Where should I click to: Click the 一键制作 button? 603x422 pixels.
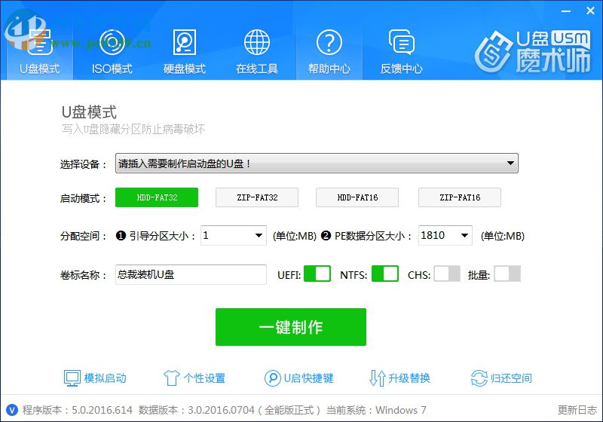pyautogui.click(x=291, y=327)
